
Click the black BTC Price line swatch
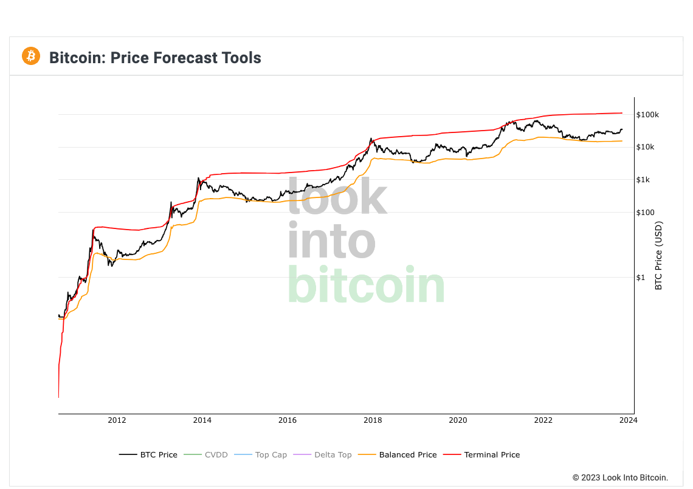[x=128, y=454]
